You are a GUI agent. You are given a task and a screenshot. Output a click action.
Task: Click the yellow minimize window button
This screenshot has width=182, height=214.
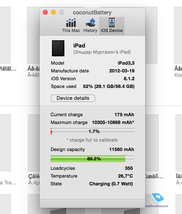pyautogui.click(x=53, y=12)
